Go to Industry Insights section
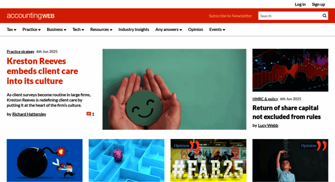 click(x=134, y=29)
